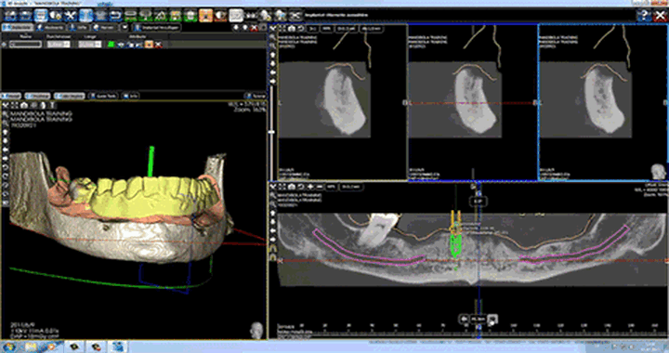Expand the dropdown arrow after the Nerven tab
This screenshot has height=353, width=669.
point(125,27)
